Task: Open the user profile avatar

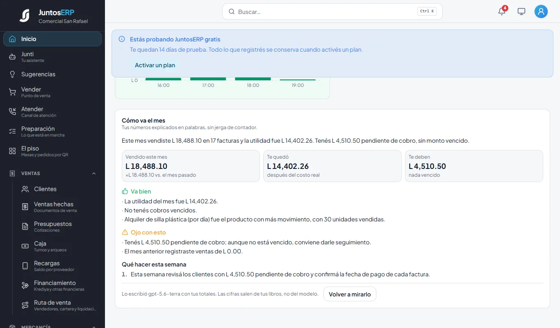Action: (541, 11)
